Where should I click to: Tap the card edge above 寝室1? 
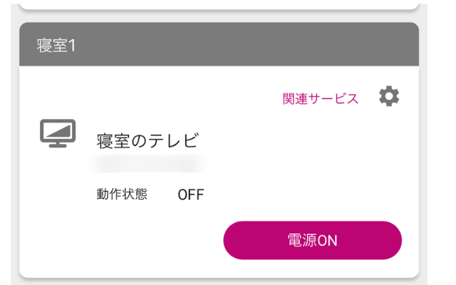click(219, 4)
